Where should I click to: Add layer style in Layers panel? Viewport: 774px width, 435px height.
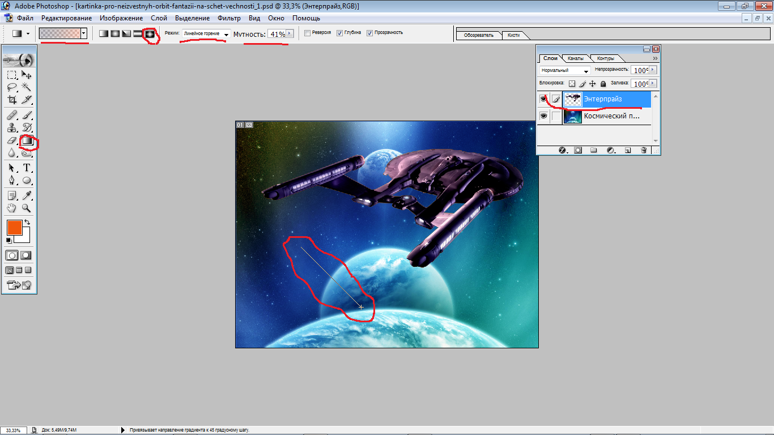[x=563, y=150]
